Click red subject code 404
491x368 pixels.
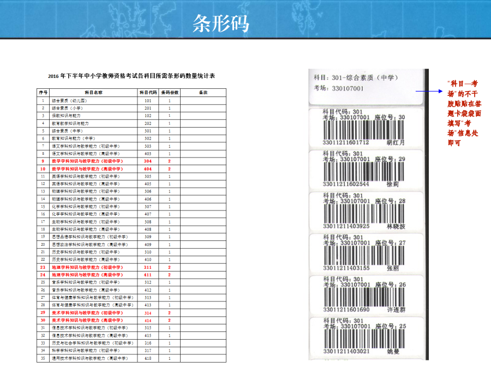pos(148,169)
